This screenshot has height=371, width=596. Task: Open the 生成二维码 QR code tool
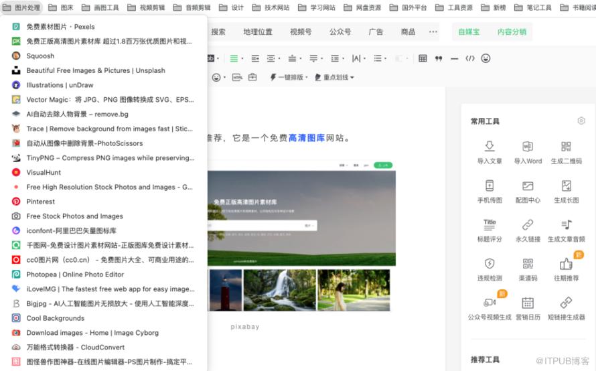[566, 147]
